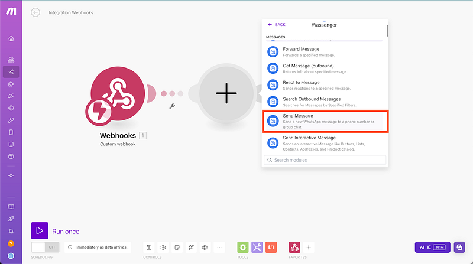Open schedule setting 'Immediately as data arrives'
473x264 pixels.
[97, 247]
